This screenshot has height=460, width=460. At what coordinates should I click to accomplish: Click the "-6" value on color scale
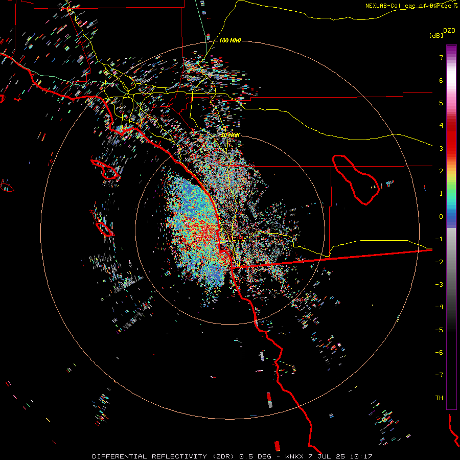click(439, 353)
